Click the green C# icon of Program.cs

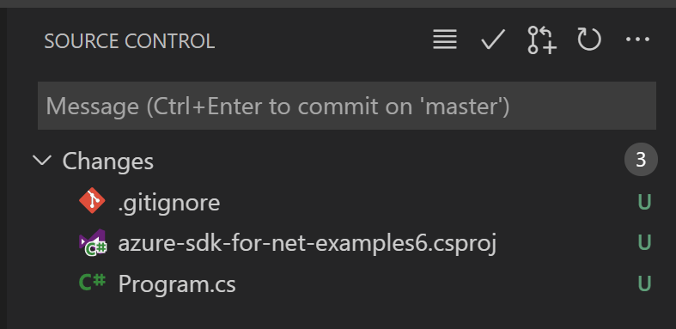[92, 283]
